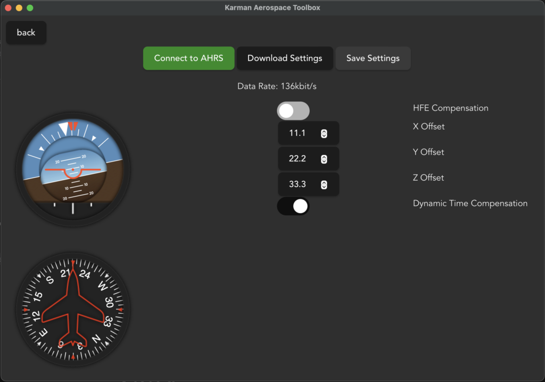This screenshot has height=382, width=545.
Task: Click the green full-screen window button
Action: pyautogui.click(x=30, y=8)
